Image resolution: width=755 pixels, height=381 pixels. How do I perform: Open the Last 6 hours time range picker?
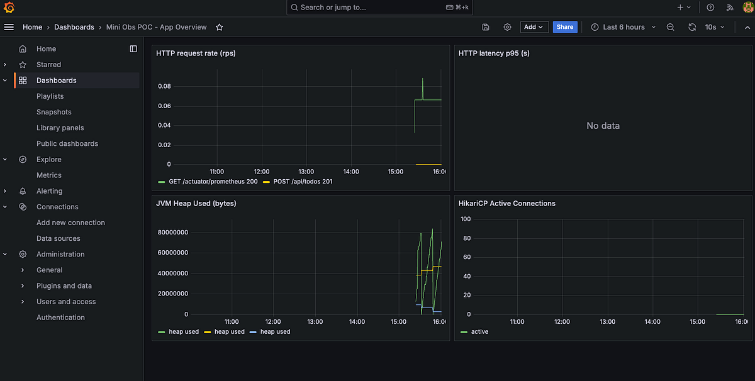point(623,27)
